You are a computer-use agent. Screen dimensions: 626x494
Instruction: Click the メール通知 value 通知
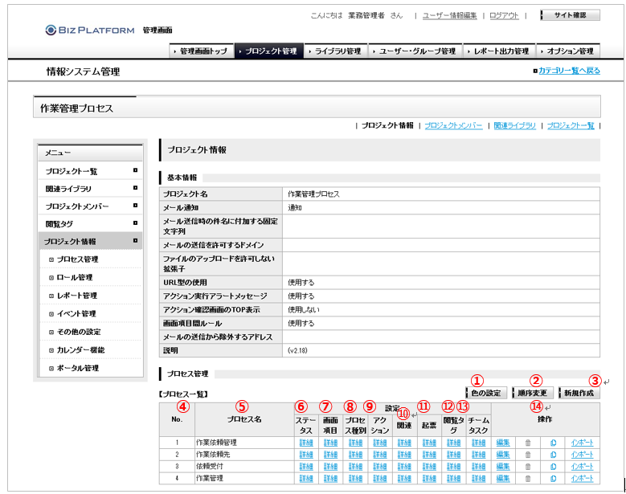(295, 207)
